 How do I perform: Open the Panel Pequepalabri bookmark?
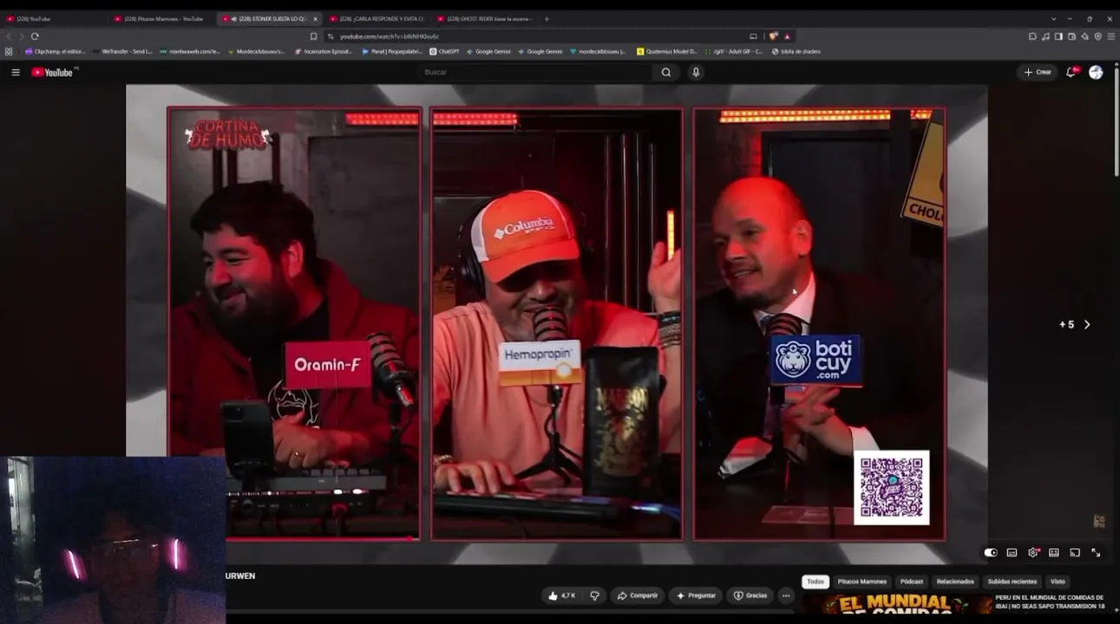[x=391, y=51]
